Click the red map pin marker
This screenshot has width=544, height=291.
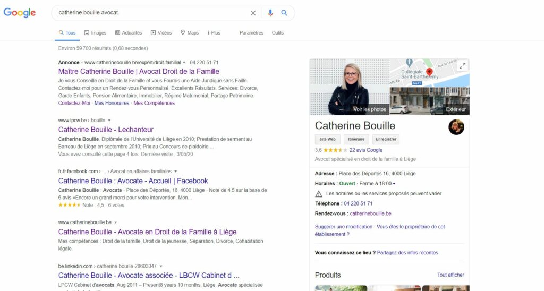click(429, 72)
